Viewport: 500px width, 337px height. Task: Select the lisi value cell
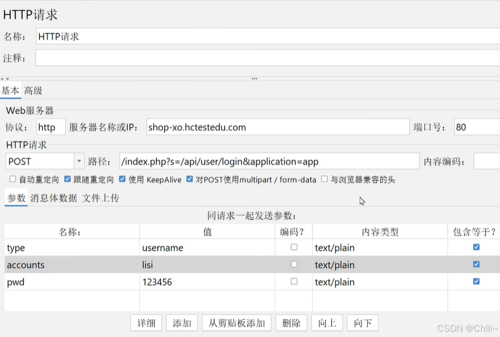click(x=207, y=264)
